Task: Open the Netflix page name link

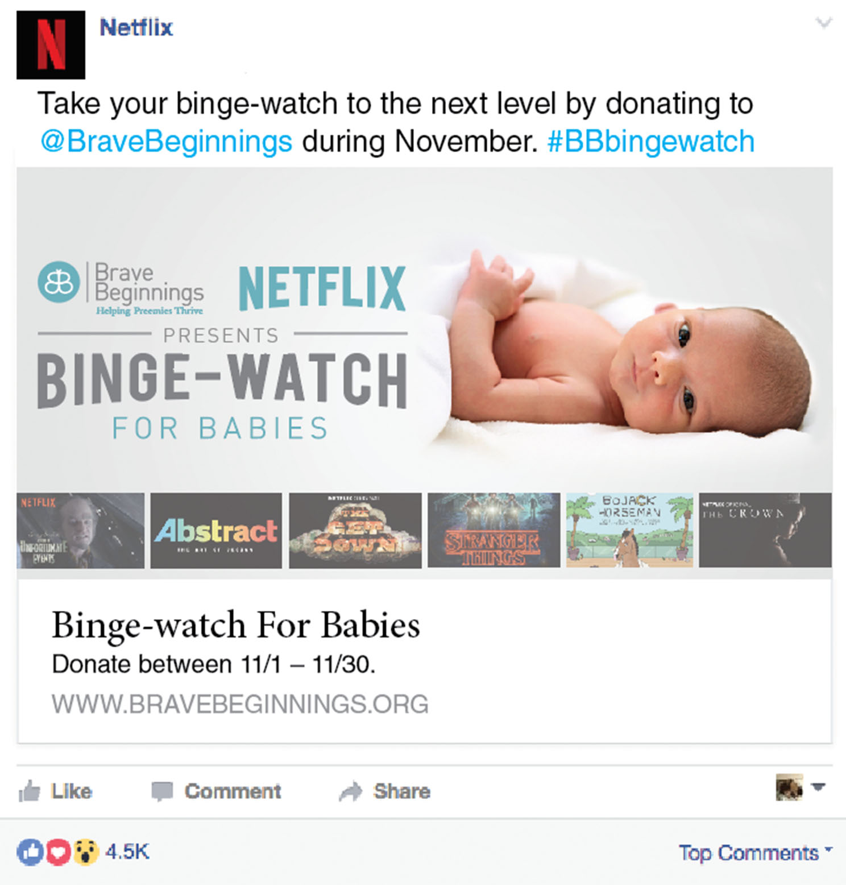Action: tap(136, 27)
